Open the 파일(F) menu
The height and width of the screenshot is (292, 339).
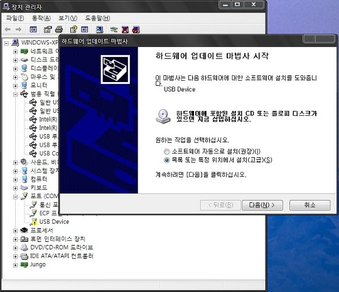click(15, 18)
